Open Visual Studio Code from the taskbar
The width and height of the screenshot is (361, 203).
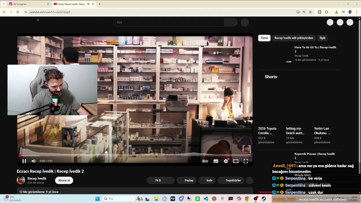click(x=206, y=199)
